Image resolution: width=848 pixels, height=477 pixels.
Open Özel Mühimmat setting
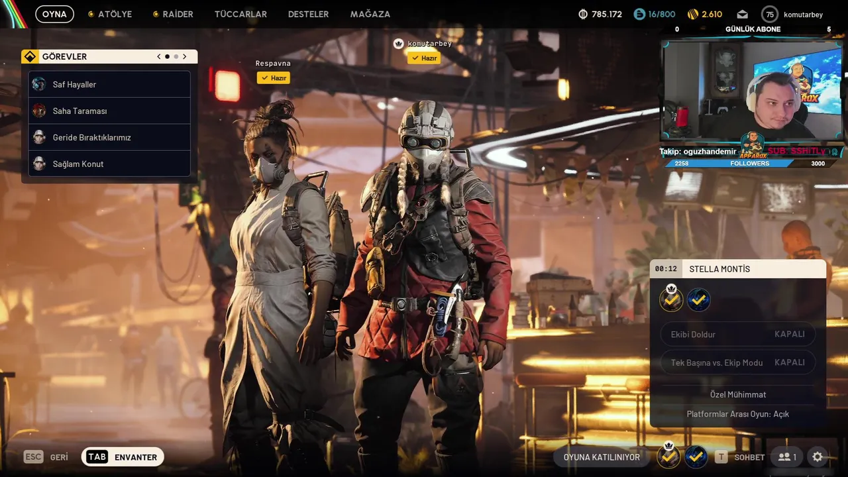738,394
